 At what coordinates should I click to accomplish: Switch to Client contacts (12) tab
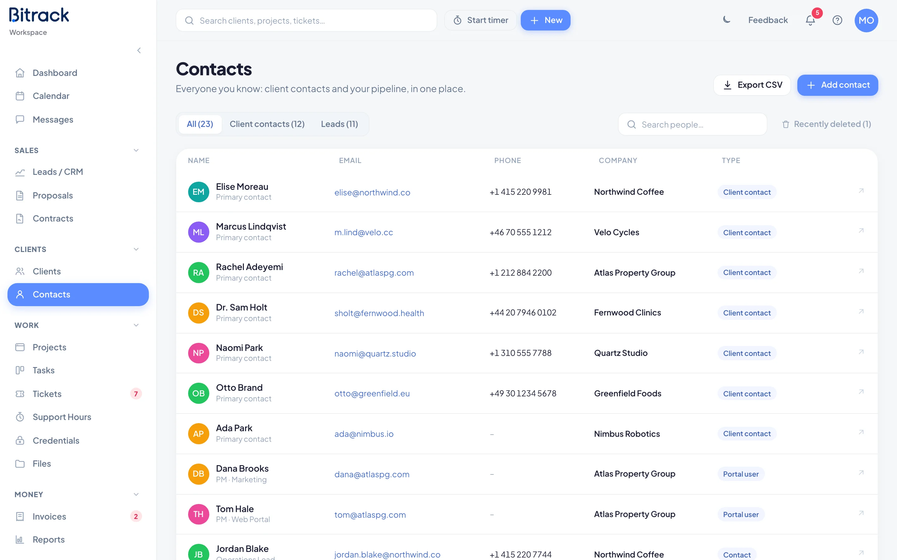tap(267, 124)
